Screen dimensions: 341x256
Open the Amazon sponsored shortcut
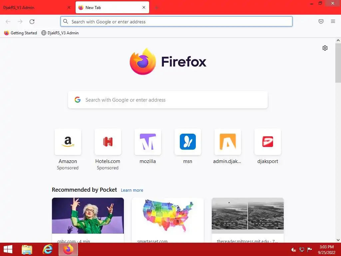click(x=68, y=142)
